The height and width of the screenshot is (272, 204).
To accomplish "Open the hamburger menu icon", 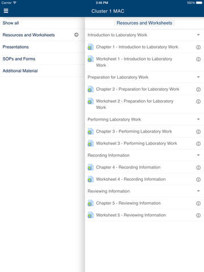I will tap(6, 11).
